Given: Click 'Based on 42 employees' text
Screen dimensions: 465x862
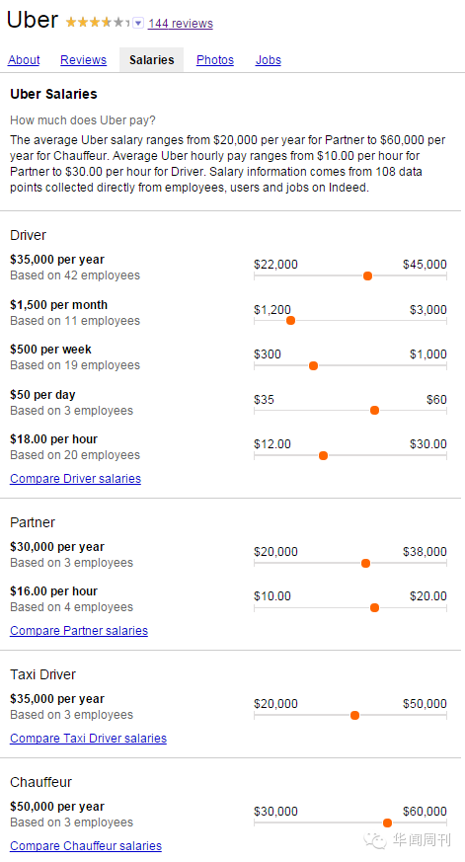Looking at the screenshot, I should point(75,275).
